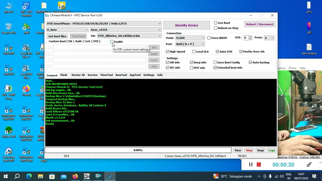Open Windows Search from the taskbar
Viewport: 322px width, 181px height.
tap(17, 176)
